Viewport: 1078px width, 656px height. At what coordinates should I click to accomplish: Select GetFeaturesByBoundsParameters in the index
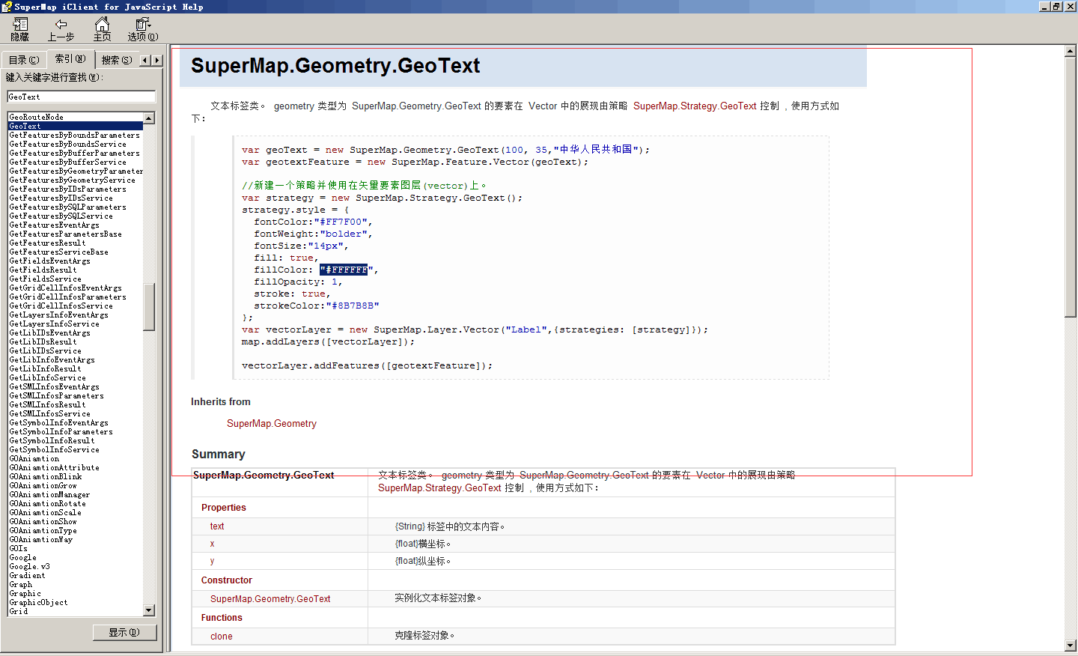point(74,135)
